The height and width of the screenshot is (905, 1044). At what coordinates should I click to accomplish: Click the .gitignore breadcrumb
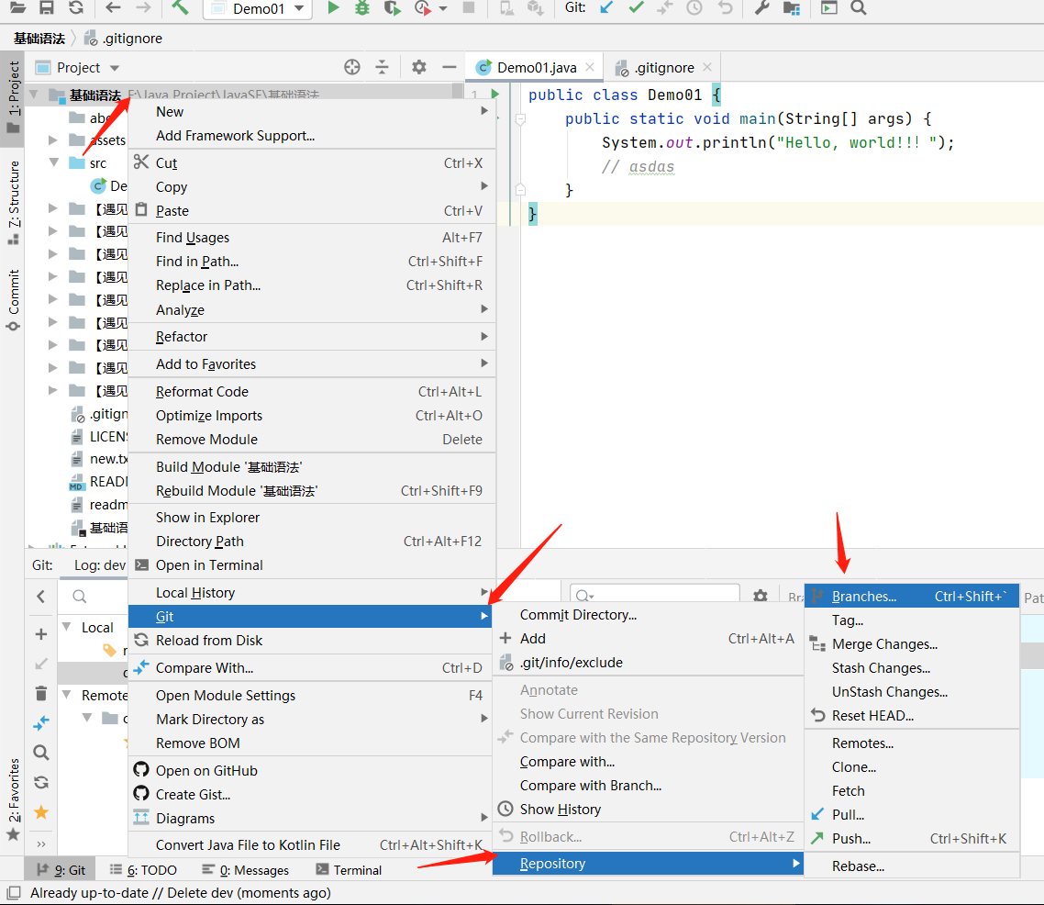(124, 38)
